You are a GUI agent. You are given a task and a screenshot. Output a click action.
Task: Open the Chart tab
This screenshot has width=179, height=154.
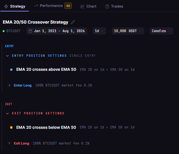[x=88, y=6]
